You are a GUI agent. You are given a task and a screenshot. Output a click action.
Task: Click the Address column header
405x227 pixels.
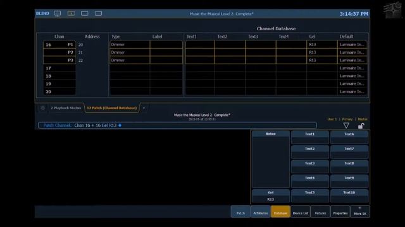pyautogui.click(x=92, y=37)
